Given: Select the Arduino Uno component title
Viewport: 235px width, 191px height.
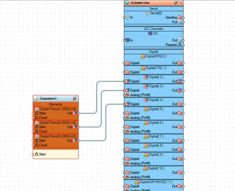Looking at the screenshot, I should coord(140,3).
